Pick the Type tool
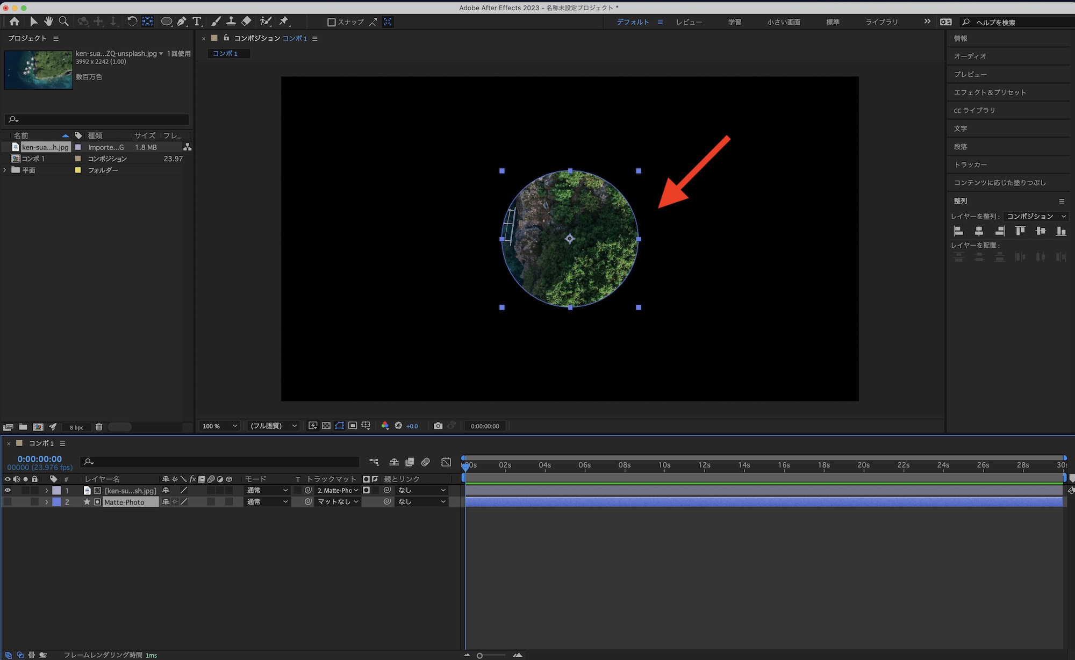The image size is (1075, 660). [197, 21]
